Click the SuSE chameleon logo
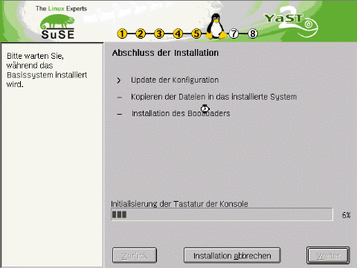This screenshot has height=268, width=357. (x=57, y=27)
